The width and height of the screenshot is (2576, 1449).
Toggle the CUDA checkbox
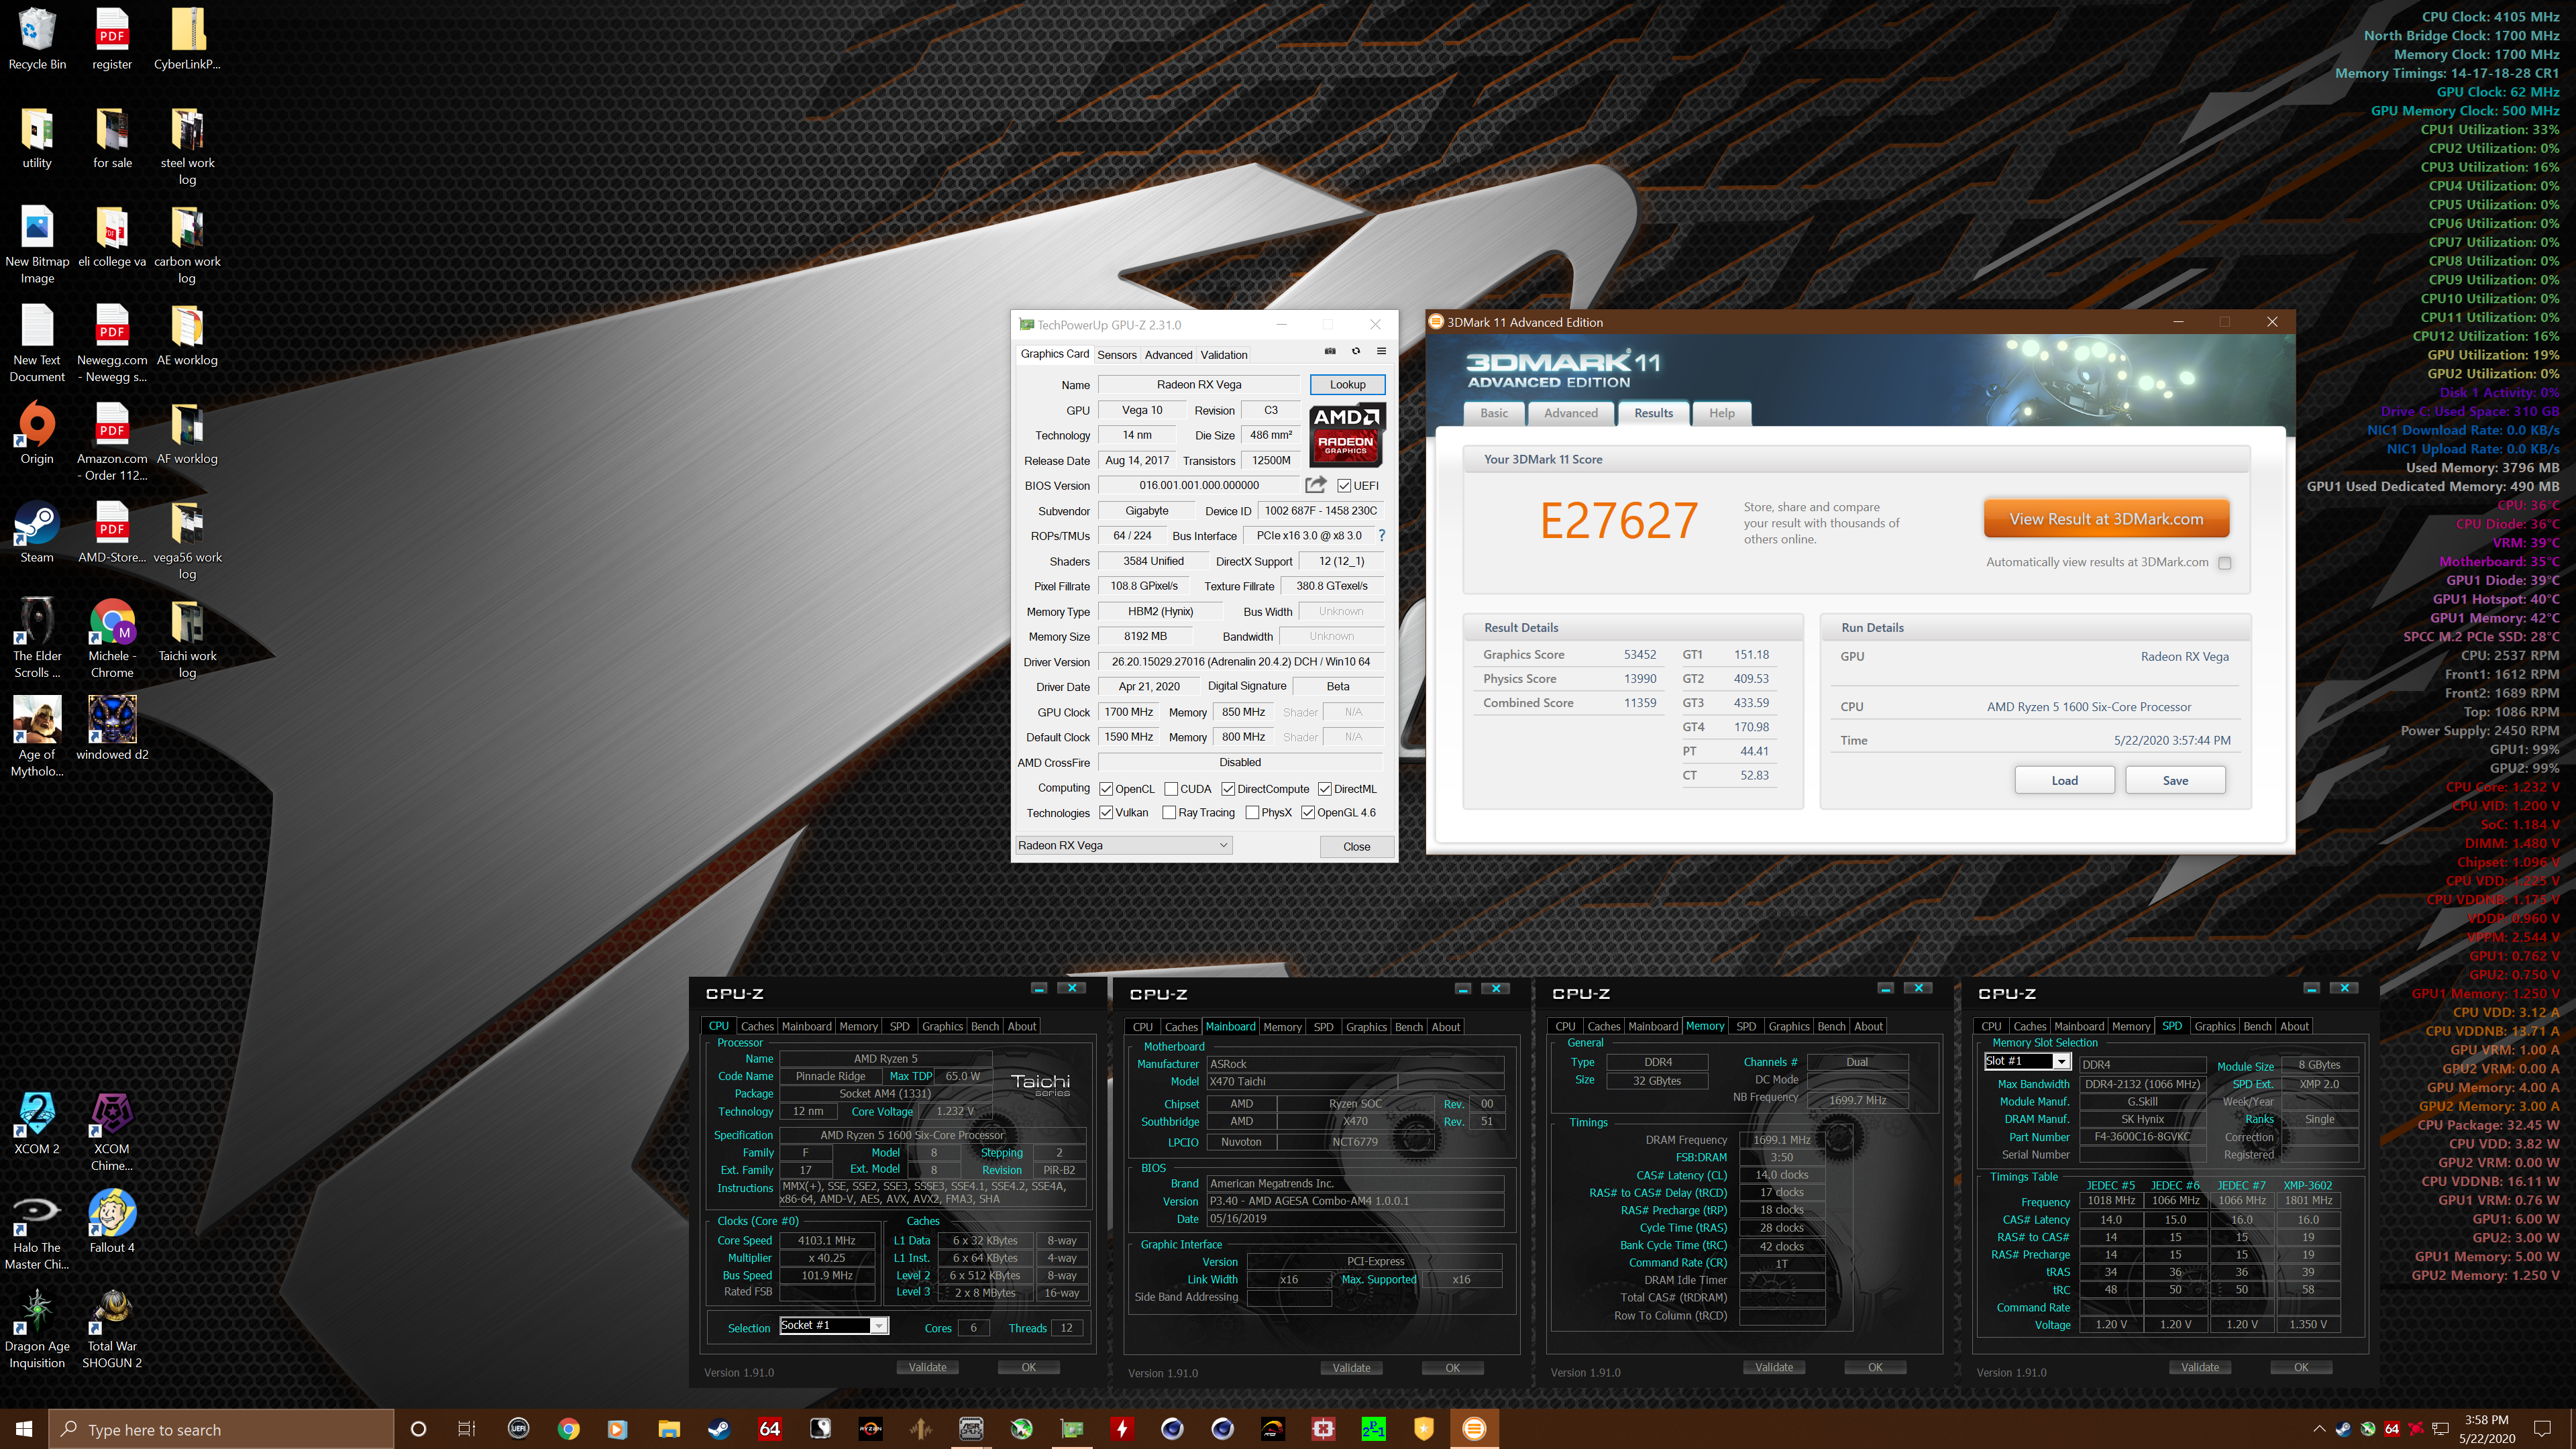[x=1170, y=789]
